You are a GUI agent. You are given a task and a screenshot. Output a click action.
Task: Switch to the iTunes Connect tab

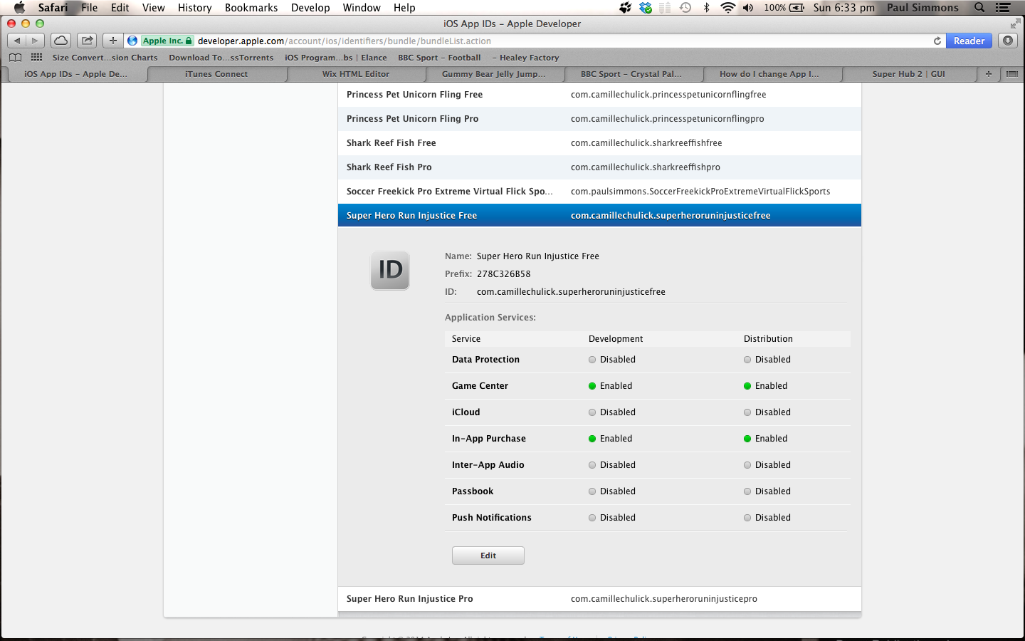coord(216,74)
